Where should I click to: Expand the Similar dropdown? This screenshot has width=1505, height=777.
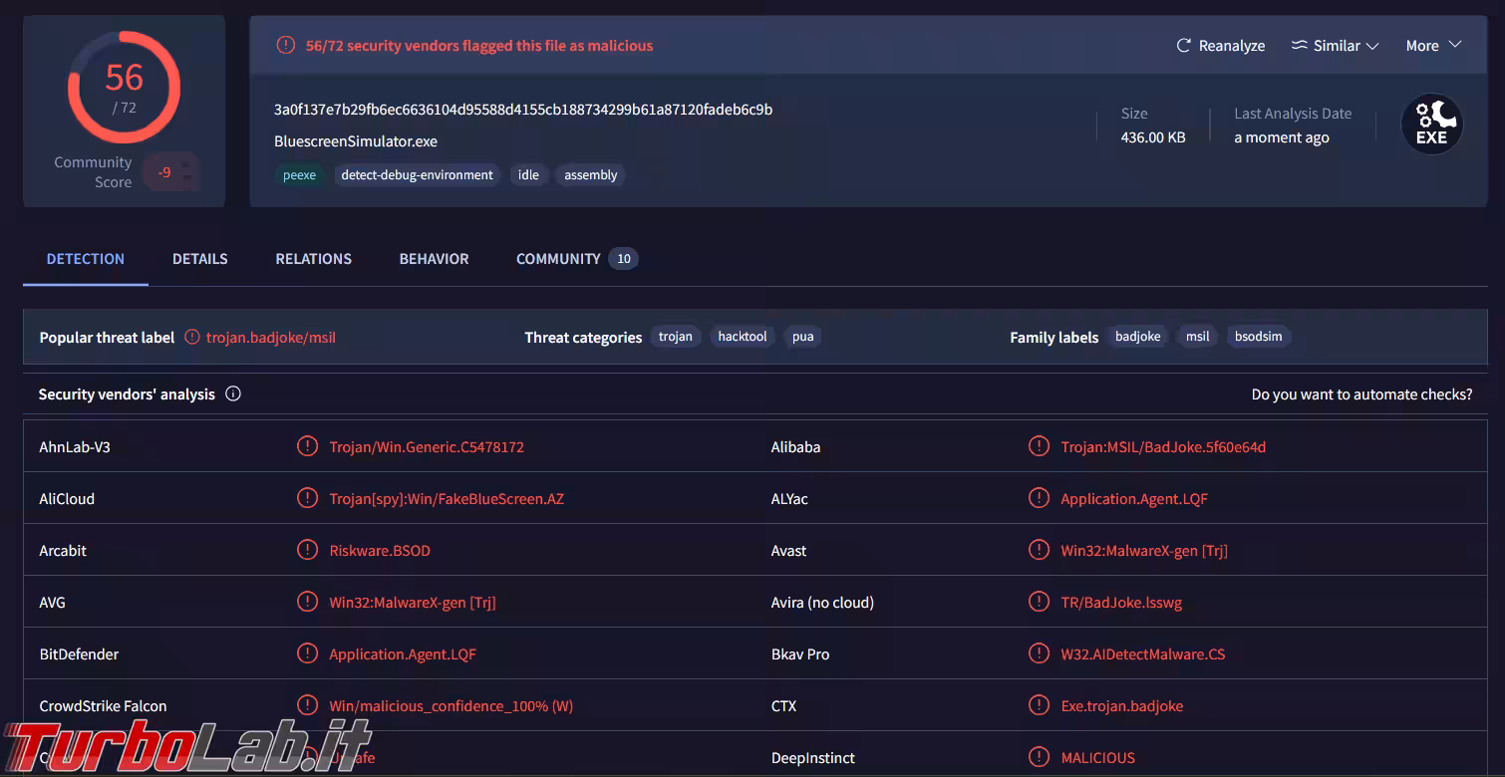[1335, 46]
